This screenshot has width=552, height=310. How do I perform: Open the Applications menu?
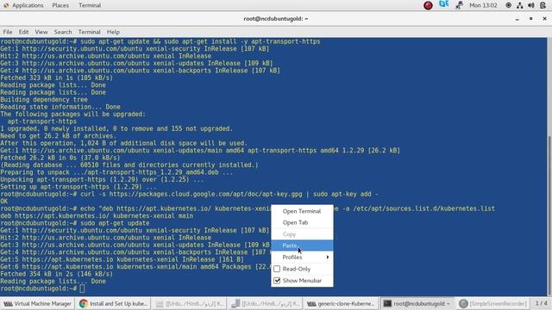(28, 5)
